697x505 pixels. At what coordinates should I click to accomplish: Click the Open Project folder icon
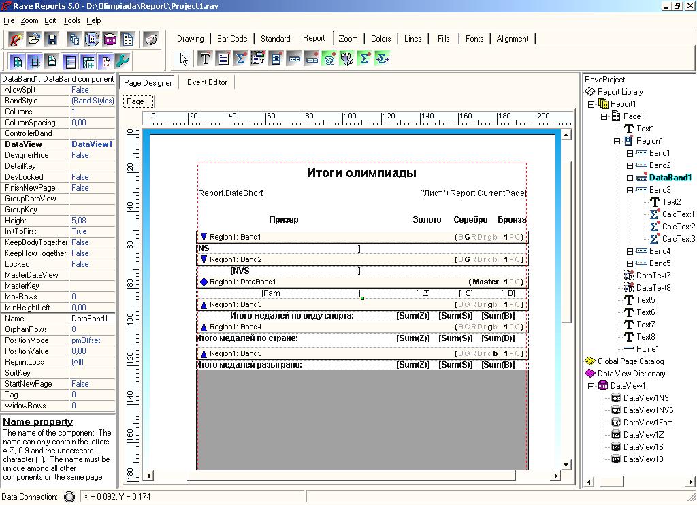[34, 39]
